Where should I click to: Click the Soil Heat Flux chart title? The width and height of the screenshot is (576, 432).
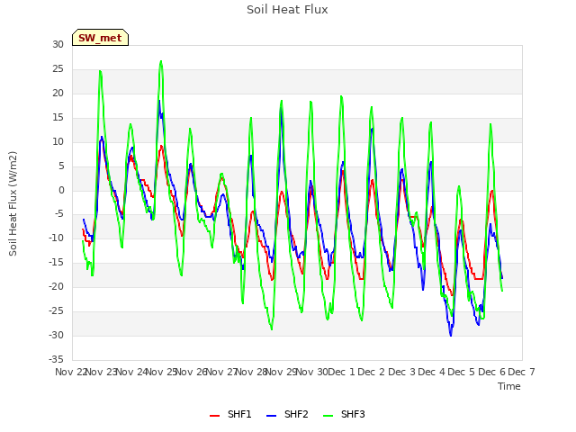coord(287,10)
